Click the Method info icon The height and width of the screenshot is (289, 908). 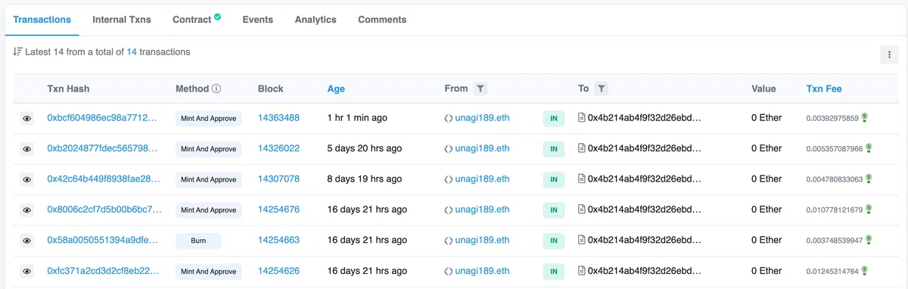point(216,89)
